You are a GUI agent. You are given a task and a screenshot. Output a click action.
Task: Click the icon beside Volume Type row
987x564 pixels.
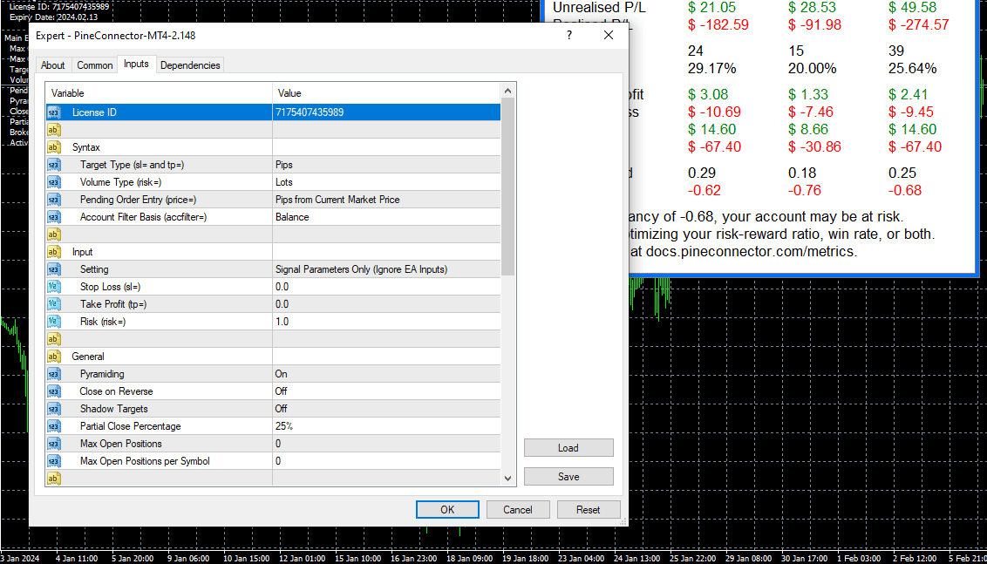tap(54, 182)
